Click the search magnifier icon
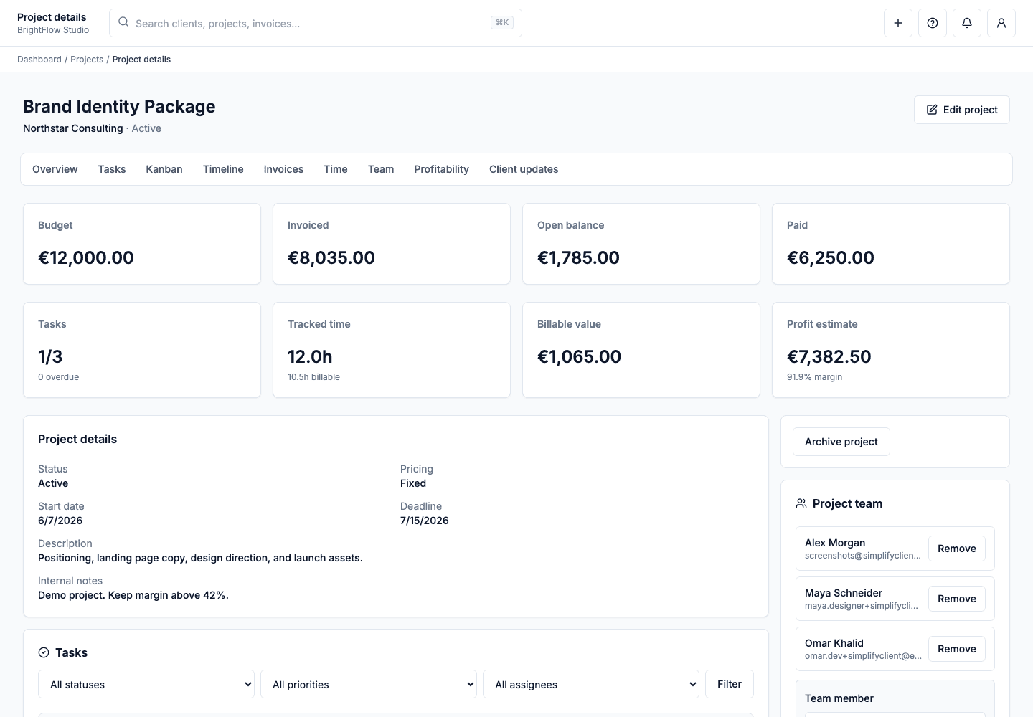This screenshot has width=1033, height=717. pyautogui.click(x=123, y=22)
